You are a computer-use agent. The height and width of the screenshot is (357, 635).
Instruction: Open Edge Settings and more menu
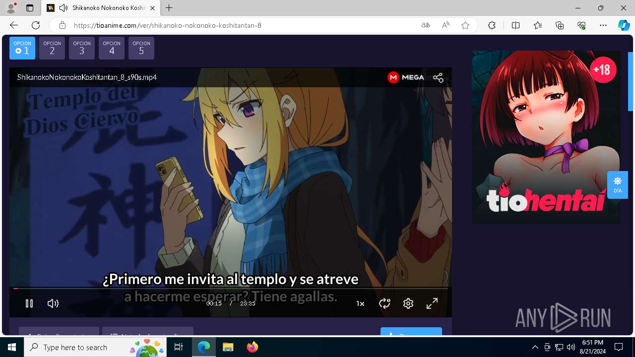(x=603, y=25)
